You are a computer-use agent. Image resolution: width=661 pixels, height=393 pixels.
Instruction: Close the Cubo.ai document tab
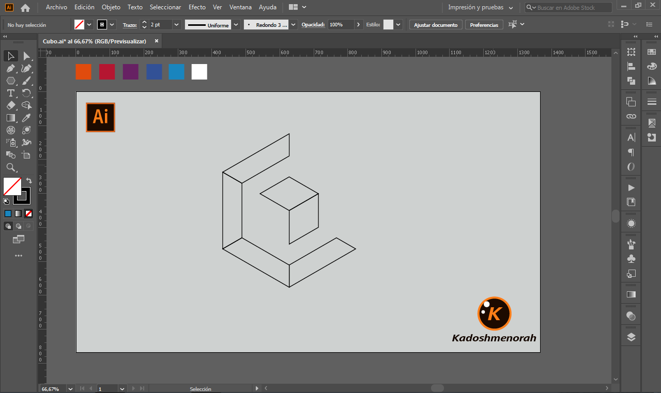[156, 41]
